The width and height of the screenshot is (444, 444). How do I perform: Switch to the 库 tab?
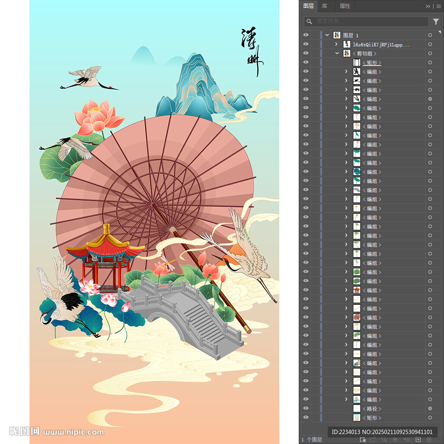coord(325,6)
